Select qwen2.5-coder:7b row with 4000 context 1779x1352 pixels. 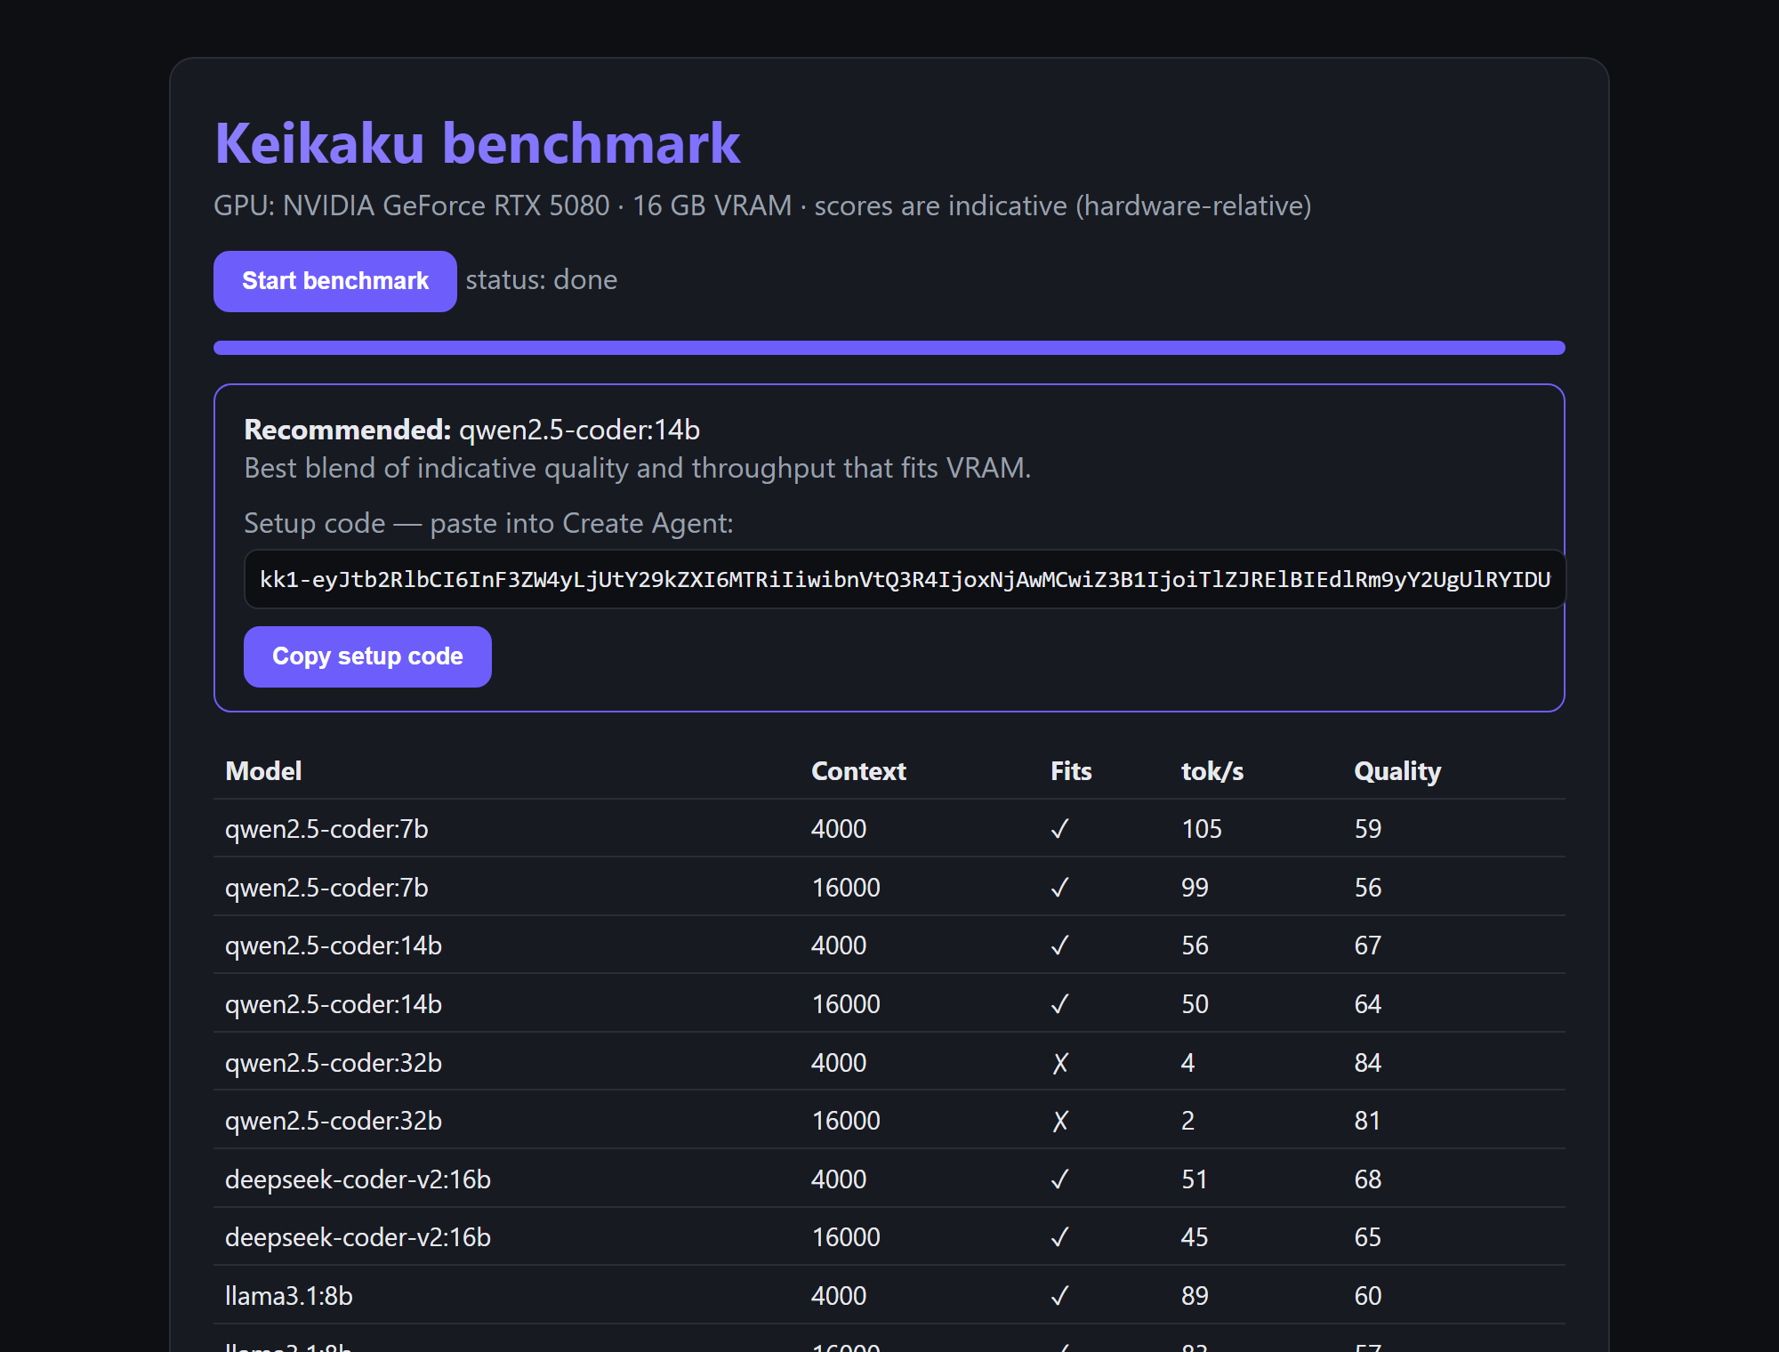click(x=889, y=829)
